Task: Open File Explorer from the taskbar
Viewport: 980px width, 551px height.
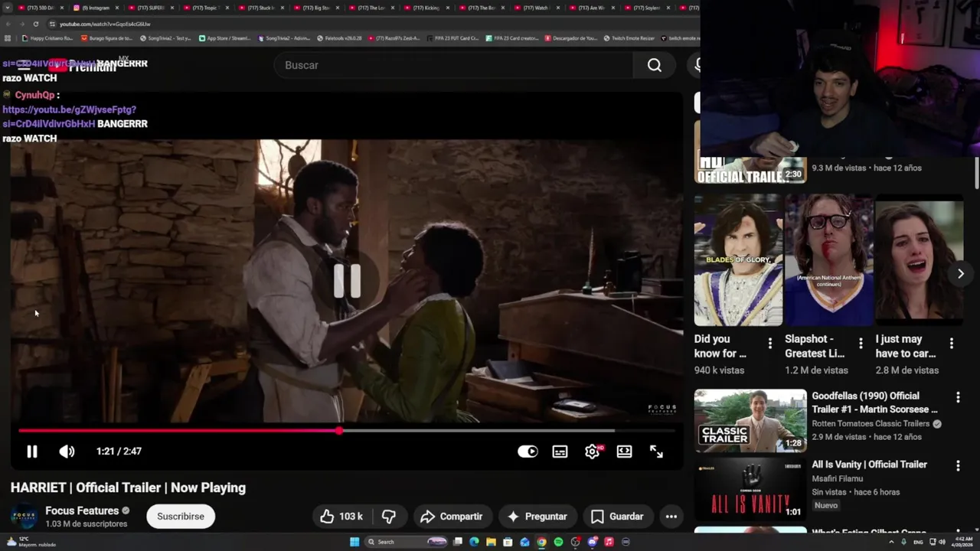Action: tap(491, 542)
